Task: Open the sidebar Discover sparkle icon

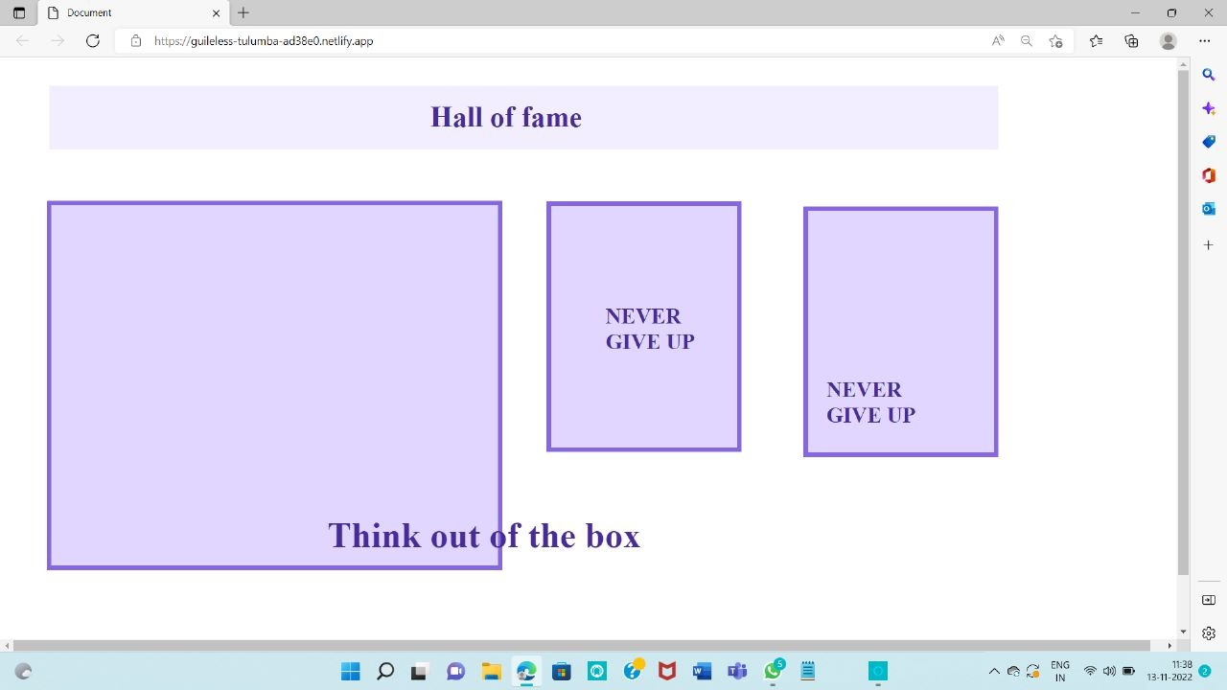Action: pyautogui.click(x=1209, y=109)
